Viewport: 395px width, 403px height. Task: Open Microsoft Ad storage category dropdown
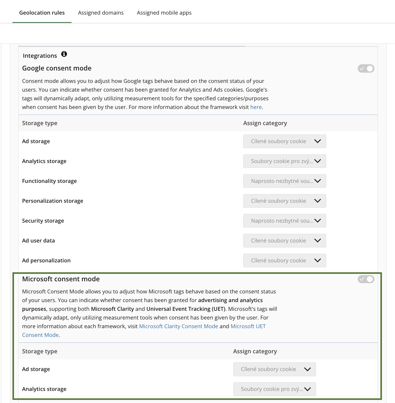pyautogui.click(x=275, y=369)
